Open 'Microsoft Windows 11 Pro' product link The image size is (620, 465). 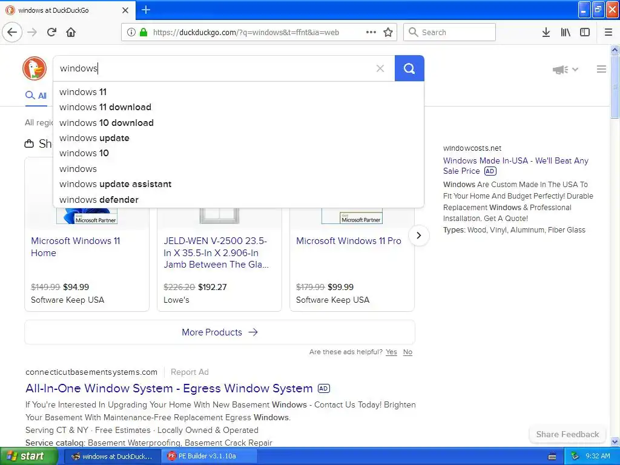click(x=348, y=241)
